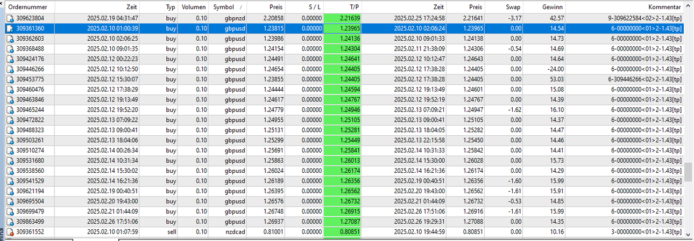Viewport: 694px width, 241px height.
Task: Select the icon of order 309361360
Action: pyautogui.click(x=10, y=28)
